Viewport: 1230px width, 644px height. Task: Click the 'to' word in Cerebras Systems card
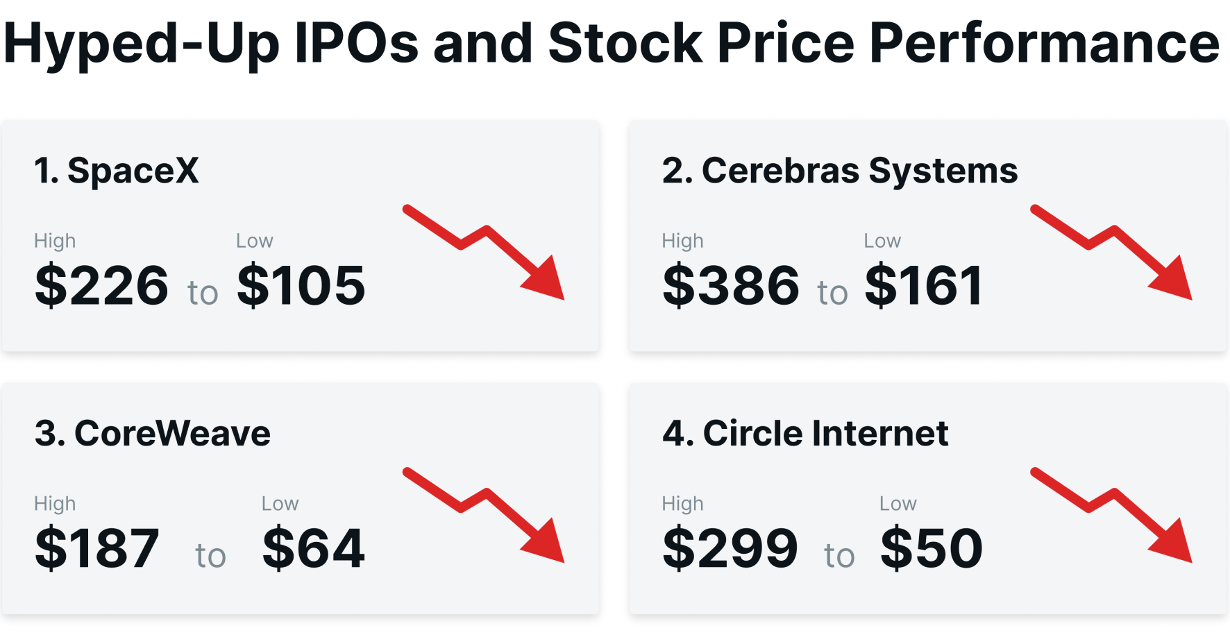(832, 293)
